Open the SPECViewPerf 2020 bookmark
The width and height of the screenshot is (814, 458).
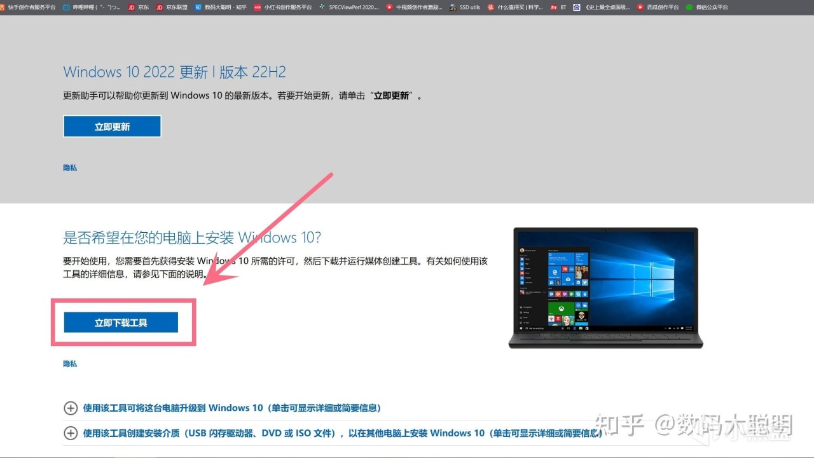(x=349, y=7)
